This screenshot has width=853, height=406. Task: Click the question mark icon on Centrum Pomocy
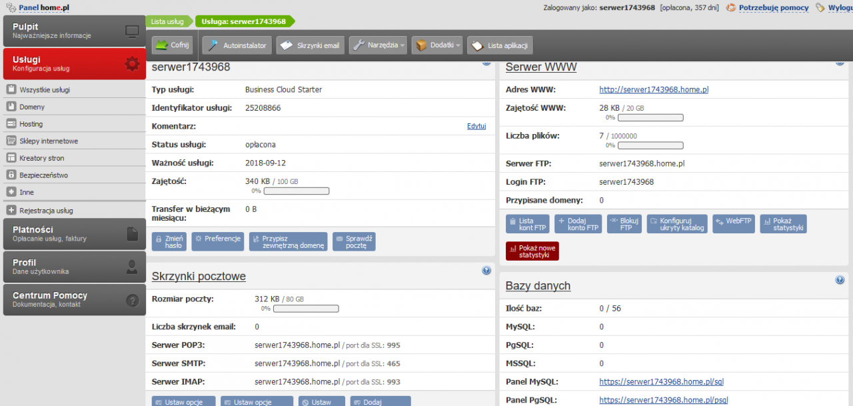132,300
